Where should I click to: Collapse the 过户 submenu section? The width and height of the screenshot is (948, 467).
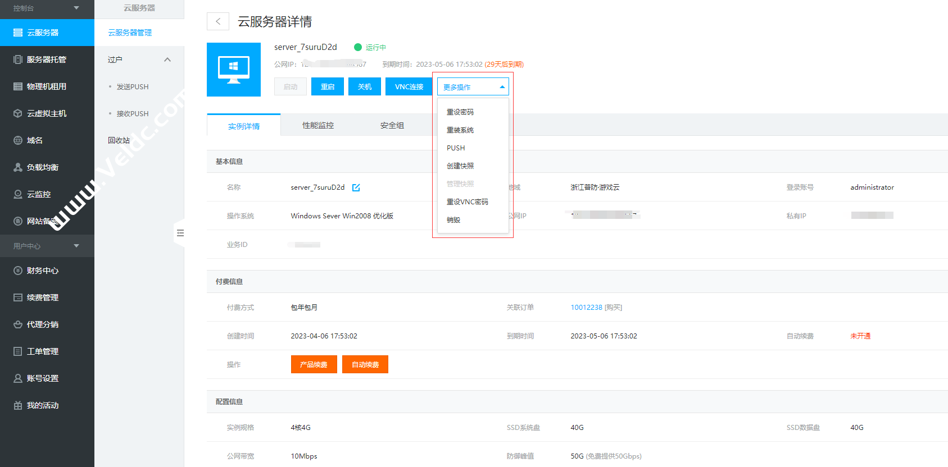click(x=167, y=59)
